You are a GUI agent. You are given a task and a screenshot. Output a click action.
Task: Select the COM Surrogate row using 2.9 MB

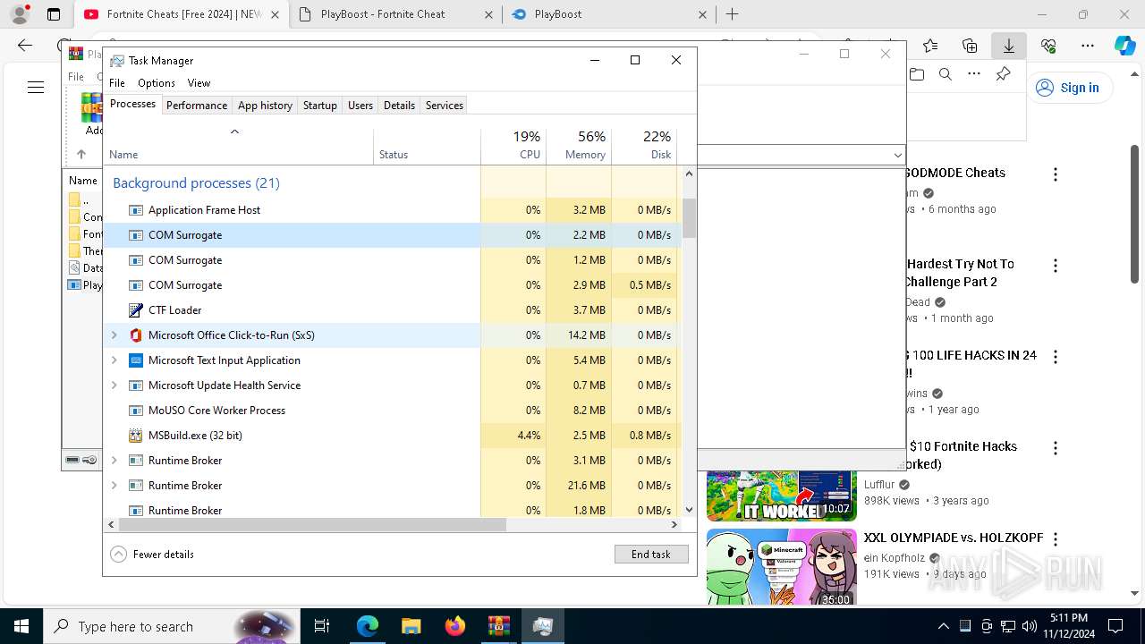[x=393, y=284]
